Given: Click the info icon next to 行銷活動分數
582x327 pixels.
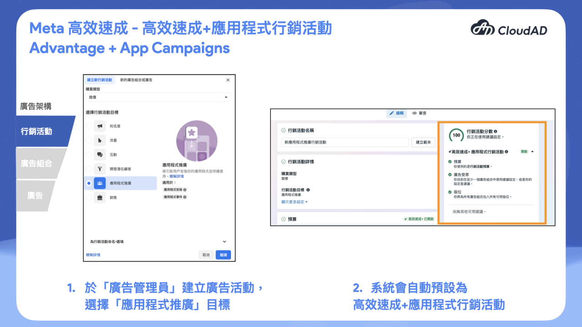Looking at the screenshot, I should pyautogui.click(x=496, y=131).
